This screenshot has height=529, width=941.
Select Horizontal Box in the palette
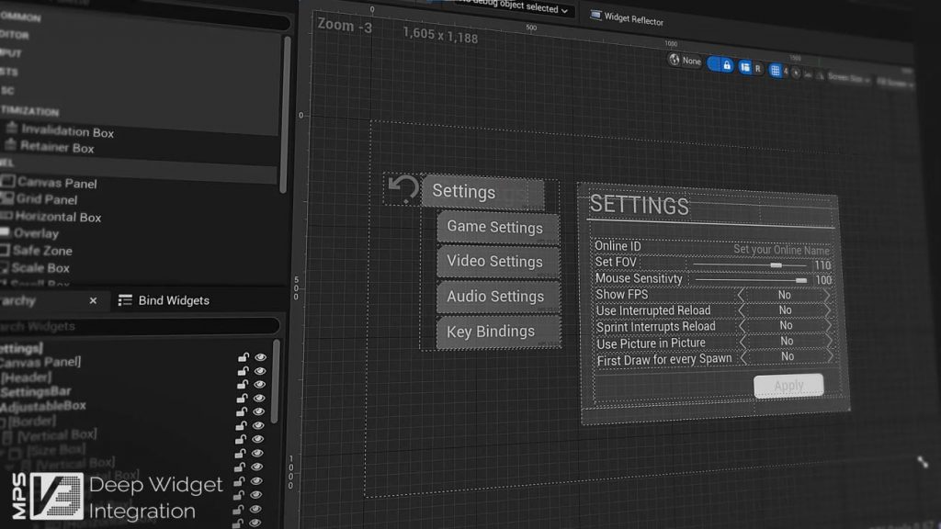(x=51, y=217)
